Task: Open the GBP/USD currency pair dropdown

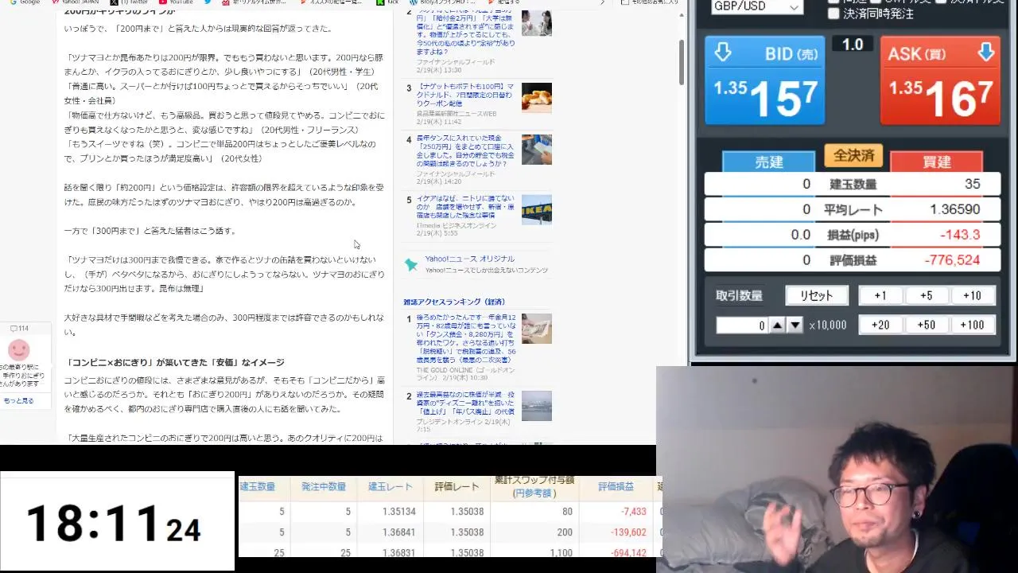Action: click(756, 6)
